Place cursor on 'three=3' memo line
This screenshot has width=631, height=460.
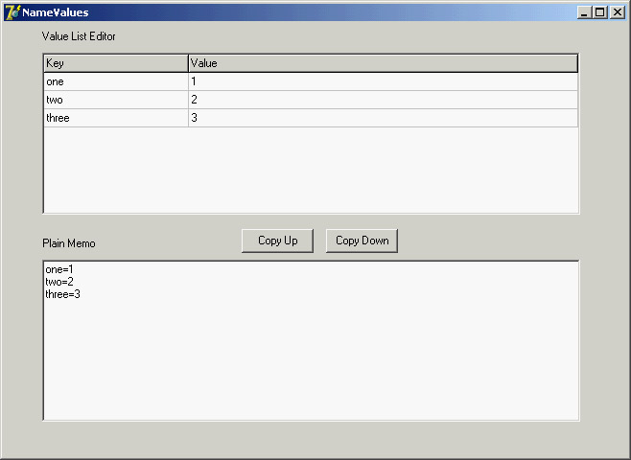pos(63,294)
